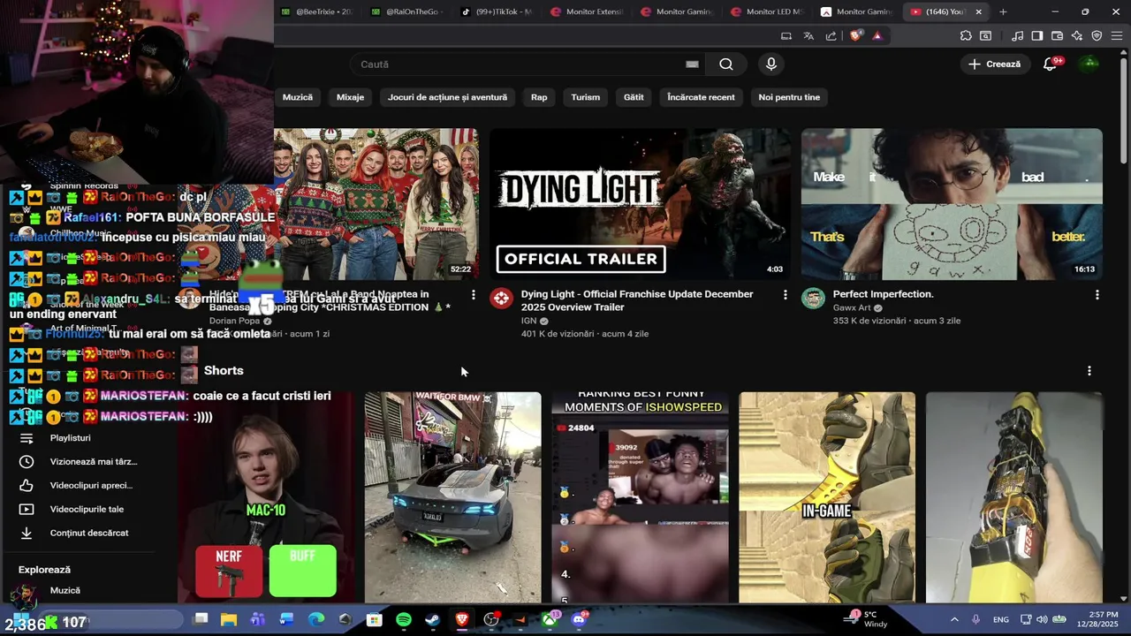The width and height of the screenshot is (1131, 636).
Task: Open the IGN channel avatar
Action: tap(501, 298)
